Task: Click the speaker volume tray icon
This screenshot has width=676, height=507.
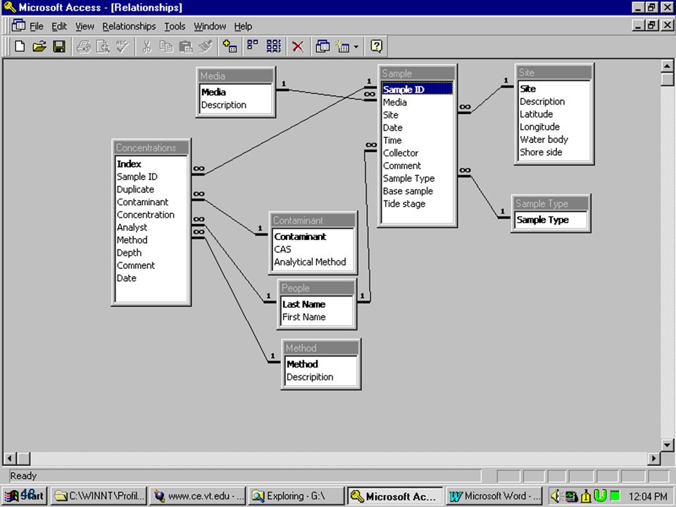Action: [556, 496]
